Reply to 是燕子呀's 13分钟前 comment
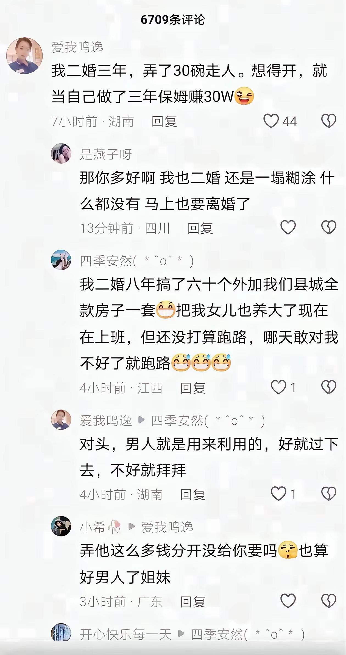The image size is (346, 655). [x=200, y=228]
